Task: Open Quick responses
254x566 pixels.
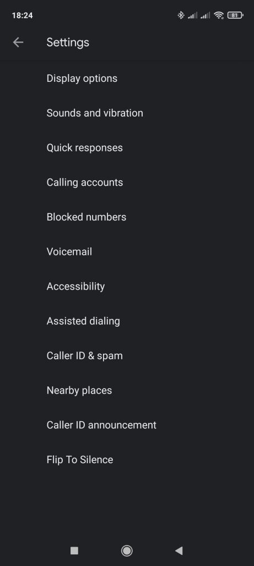Action: coord(127,148)
